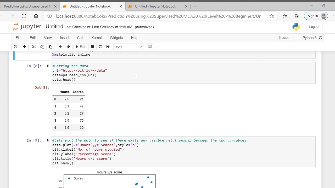Close the active Untitled notebook tab
This screenshot has height=188, width=335.
pyautogui.click(x=121, y=6)
